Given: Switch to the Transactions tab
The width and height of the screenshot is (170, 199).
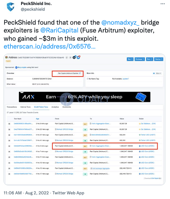Looking at the screenshot, I should (12, 107).
